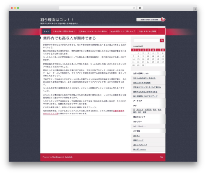The image size is (206, 174).
Task: Open the 女性におすすめな職種 menu item
Action: (147, 31)
